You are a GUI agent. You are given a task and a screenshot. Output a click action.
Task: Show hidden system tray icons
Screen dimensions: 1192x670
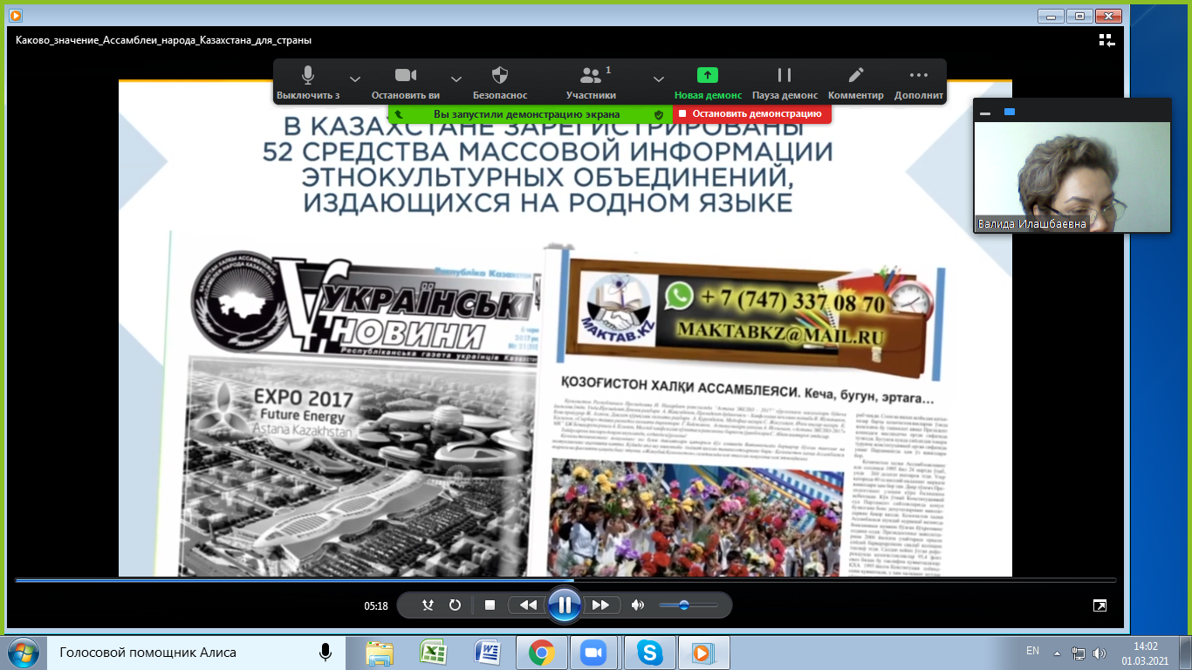1058,653
